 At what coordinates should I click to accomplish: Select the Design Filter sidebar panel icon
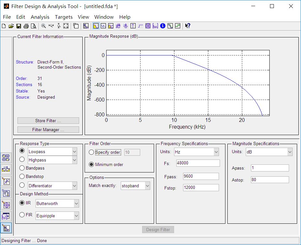6,228
